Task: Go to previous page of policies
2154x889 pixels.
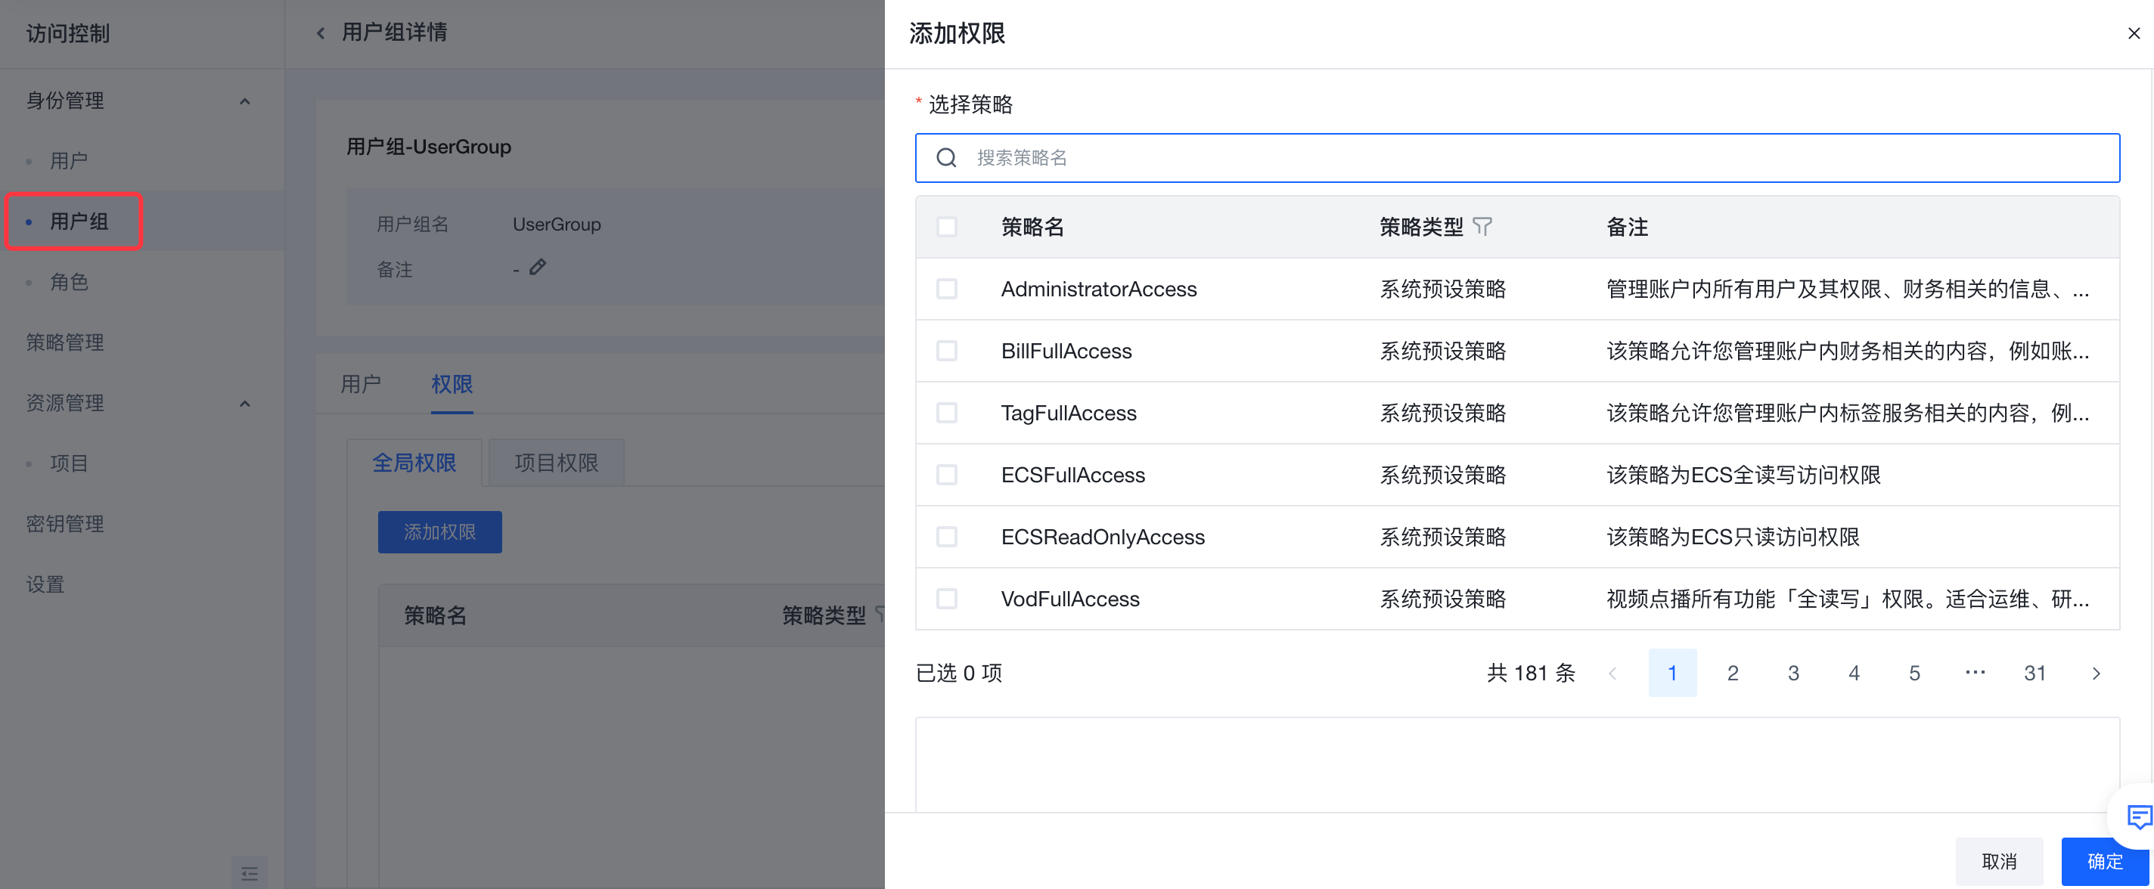Action: click(x=1612, y=674)
